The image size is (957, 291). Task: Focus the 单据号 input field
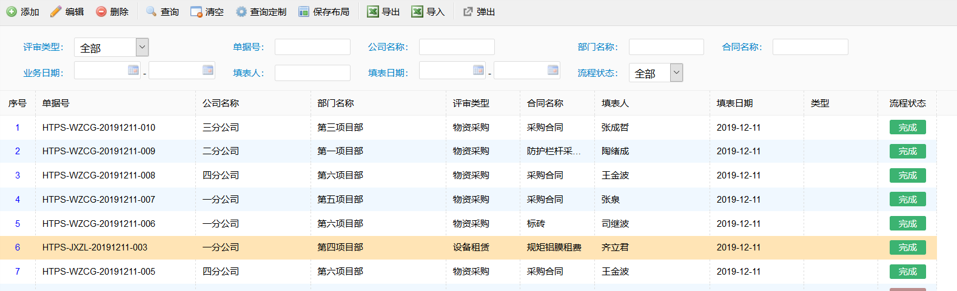312,47
